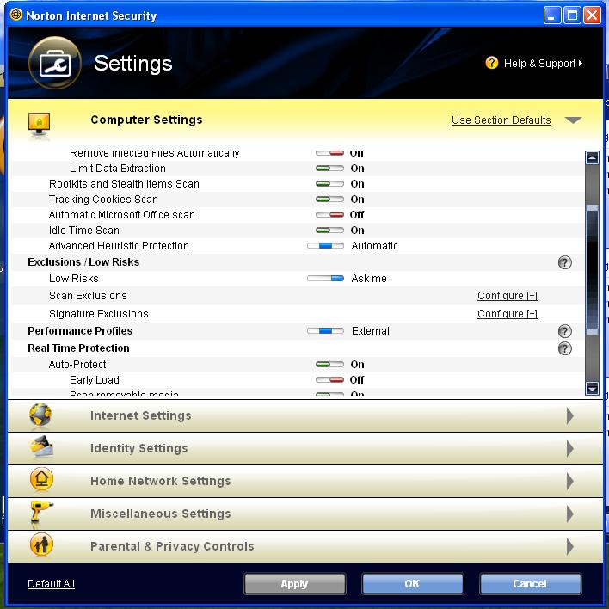Viewport: 609px width, 609px height.
Task: Click the Internet Settings globe icon
Action: click(40, 415)
